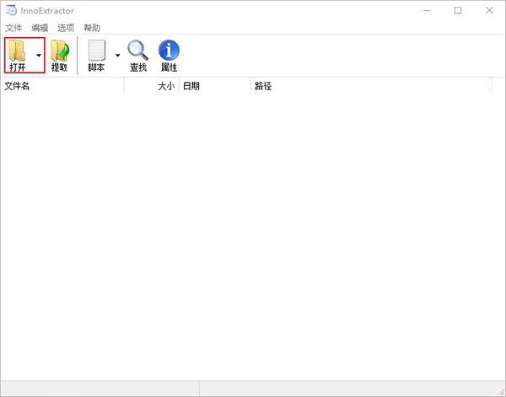This screenshot has width=506, height=397.
Task: Open the 选项 menu
Action: click(66, 28)
